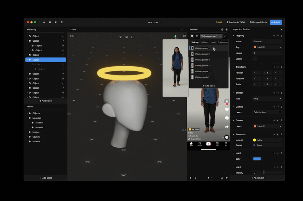Toggle the Inspector: Emitter header checkbox
The image size is (303, 201).
(x=281, y=29)
